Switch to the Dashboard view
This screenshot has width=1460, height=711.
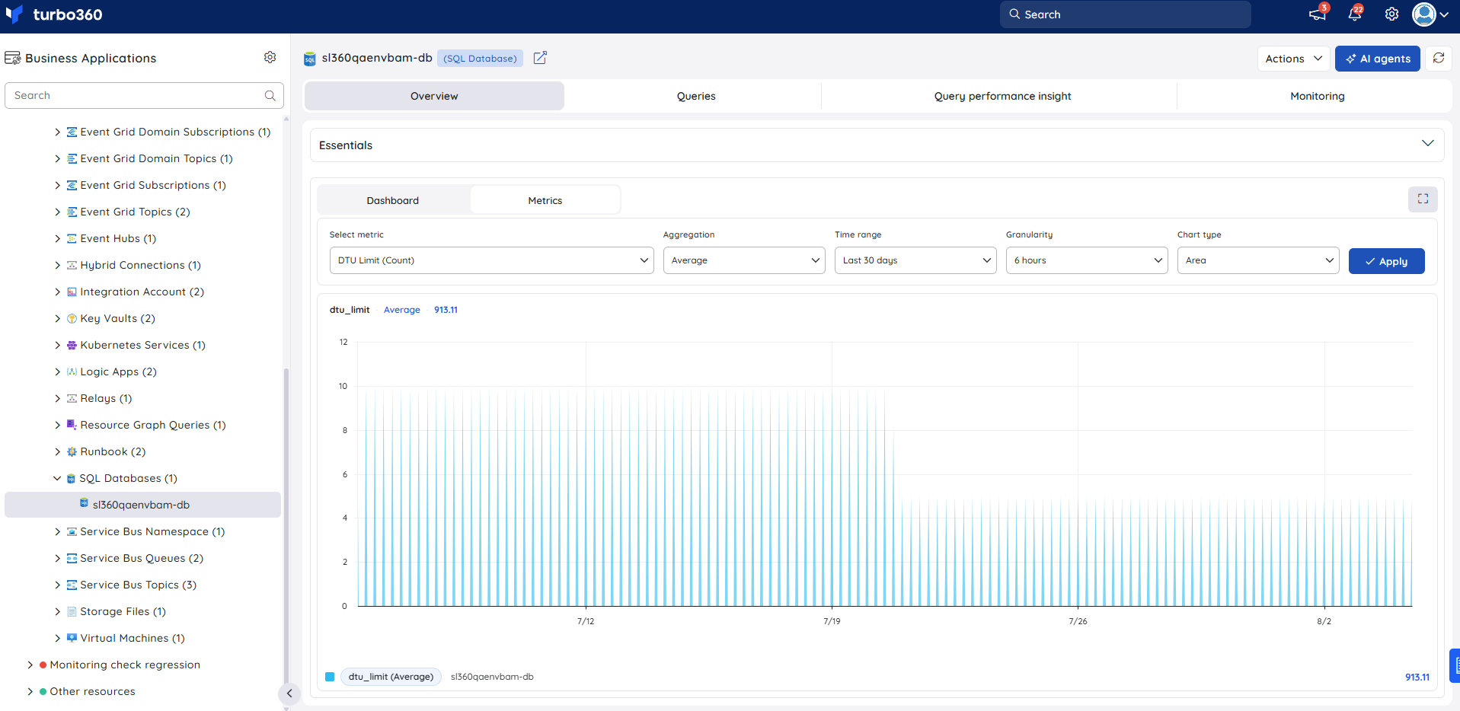coord(393,200)
